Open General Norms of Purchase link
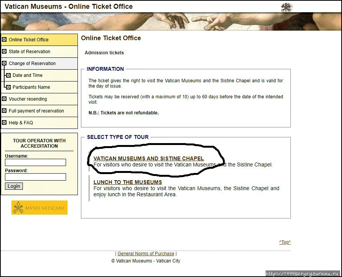The image size is (342, 277). [146, 253]
